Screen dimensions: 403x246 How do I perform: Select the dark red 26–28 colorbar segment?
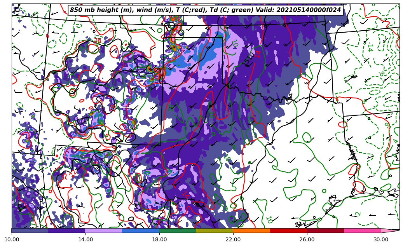click(325, 230)
